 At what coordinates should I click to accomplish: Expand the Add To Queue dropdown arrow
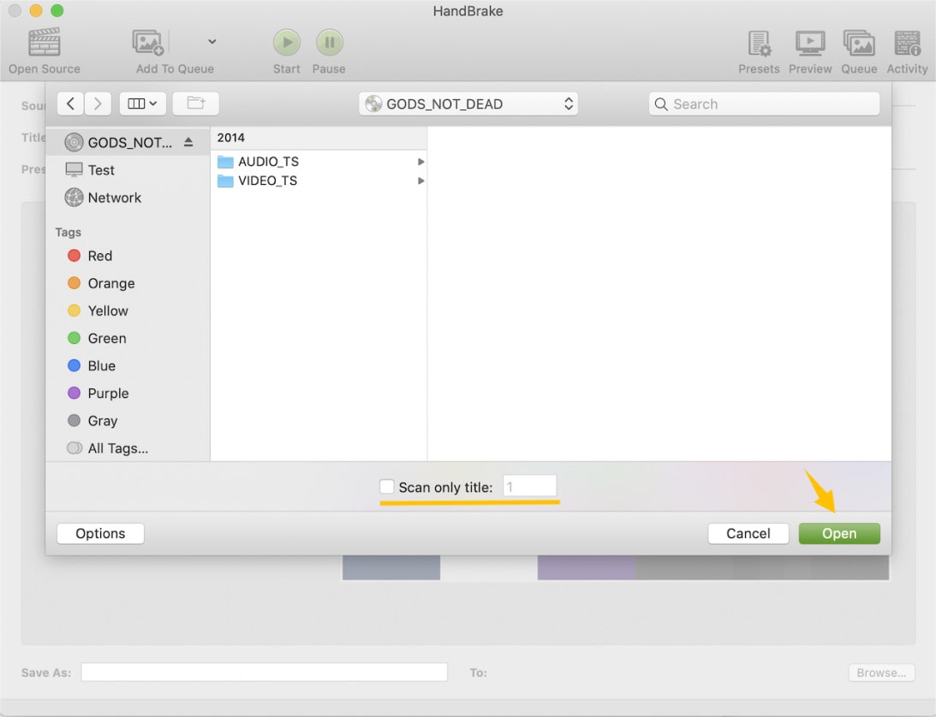[212, 42]
